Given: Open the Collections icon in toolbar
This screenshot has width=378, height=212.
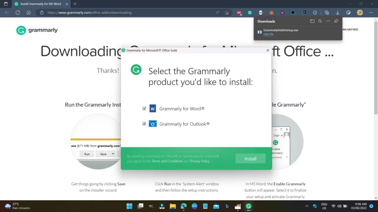Looking at the screenshot, I should 327,13.
